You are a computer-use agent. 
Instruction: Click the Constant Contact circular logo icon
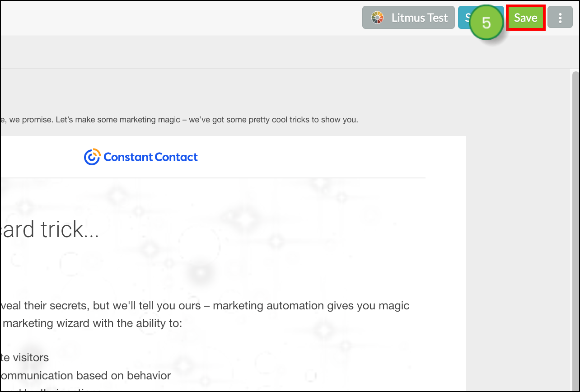tap(92, 157)
